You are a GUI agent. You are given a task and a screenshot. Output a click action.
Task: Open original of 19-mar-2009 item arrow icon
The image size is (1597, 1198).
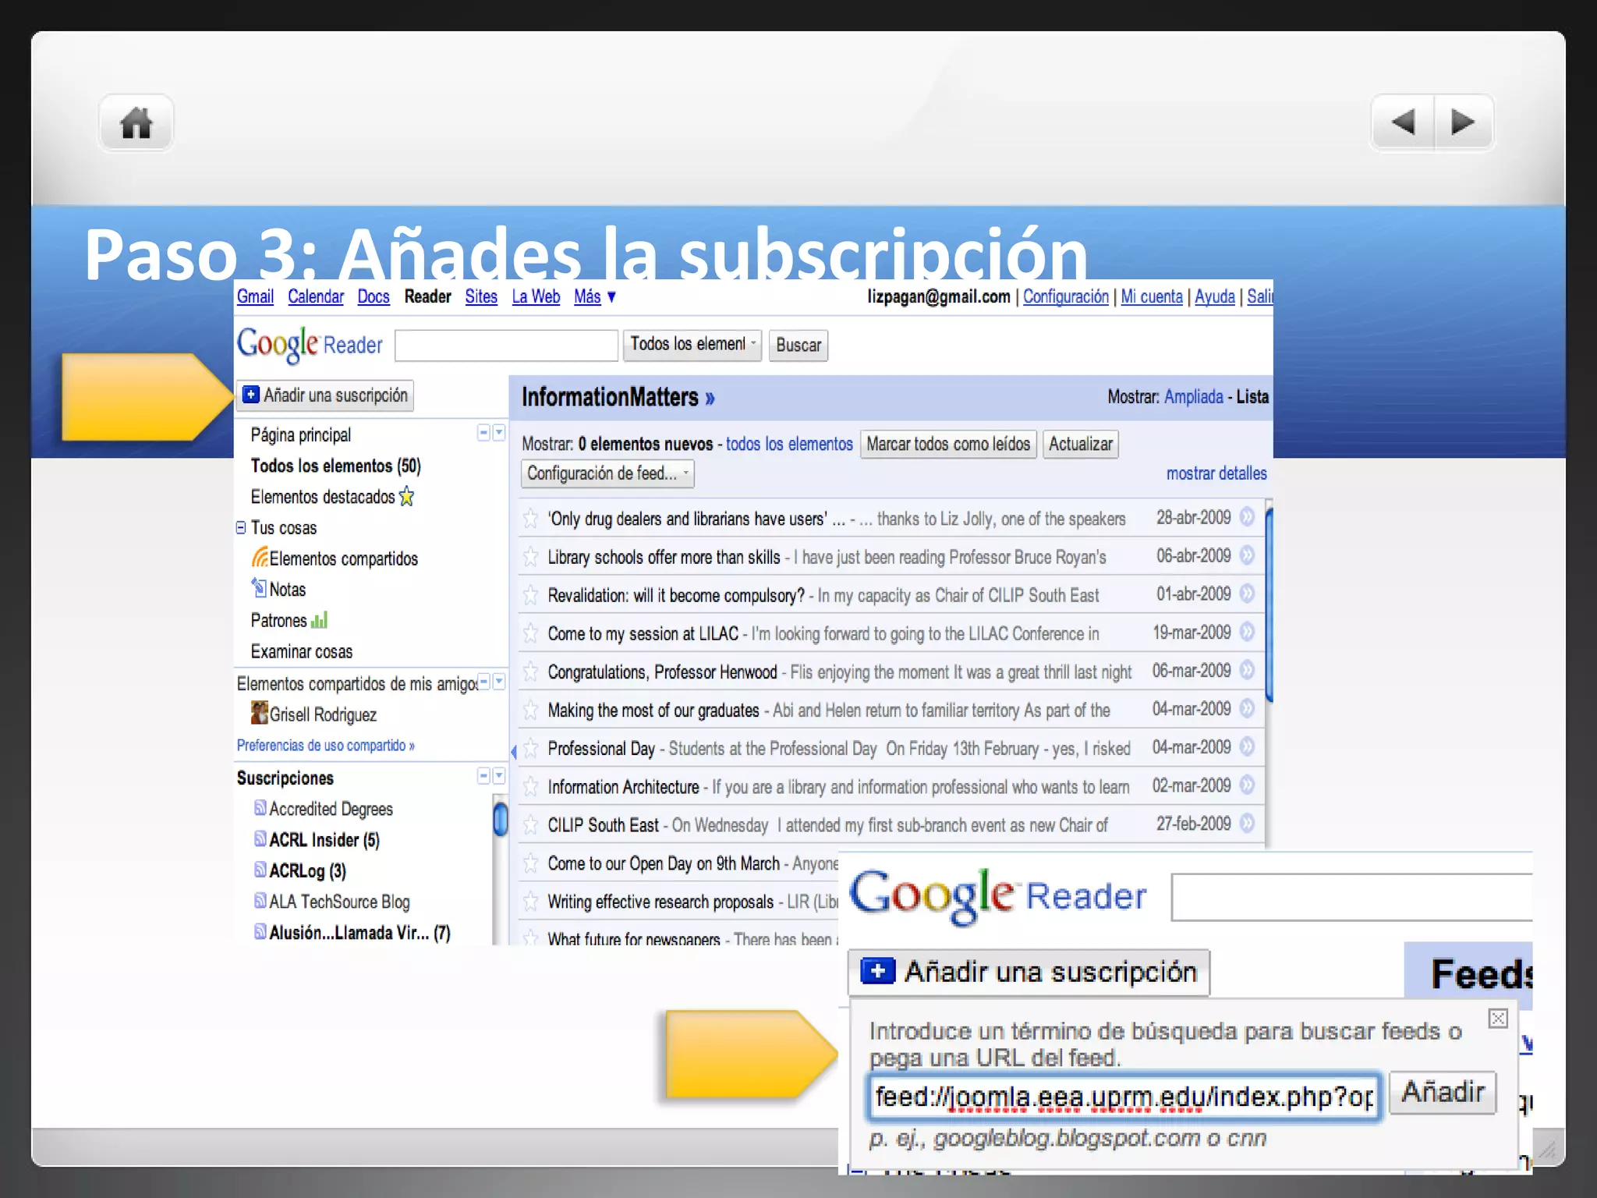coord(1247,632)
